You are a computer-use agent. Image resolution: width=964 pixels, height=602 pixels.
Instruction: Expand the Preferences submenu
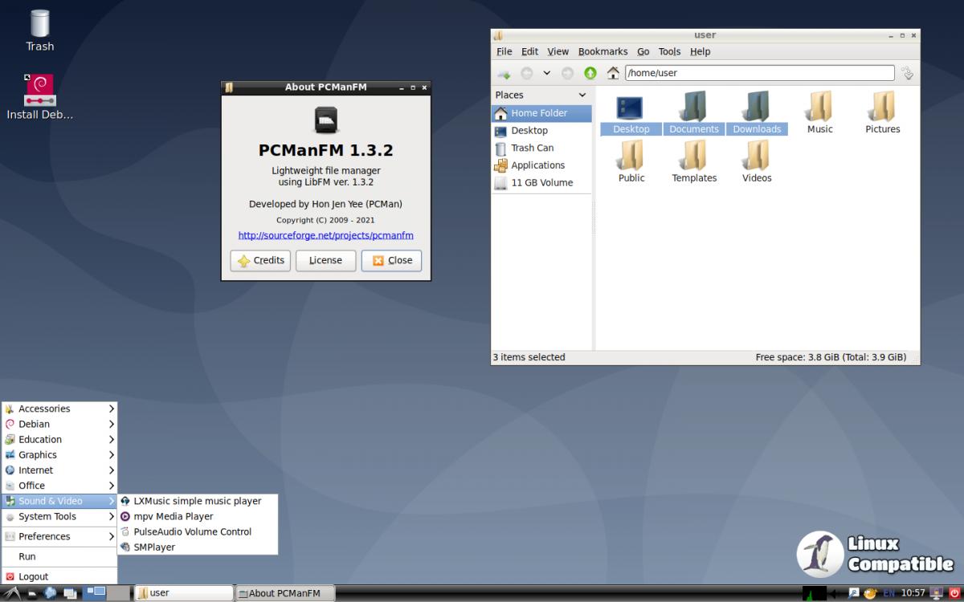point(111,536)
